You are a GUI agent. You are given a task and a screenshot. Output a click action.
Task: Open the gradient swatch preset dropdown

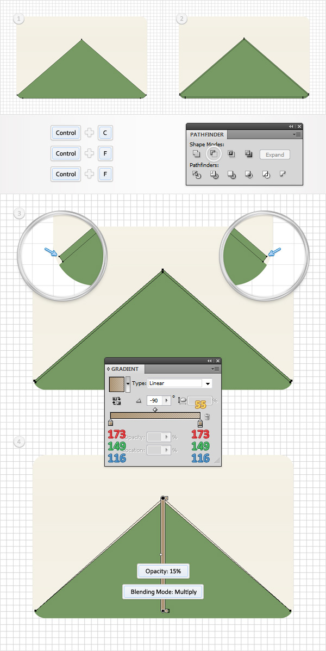[x=128, y=384]
